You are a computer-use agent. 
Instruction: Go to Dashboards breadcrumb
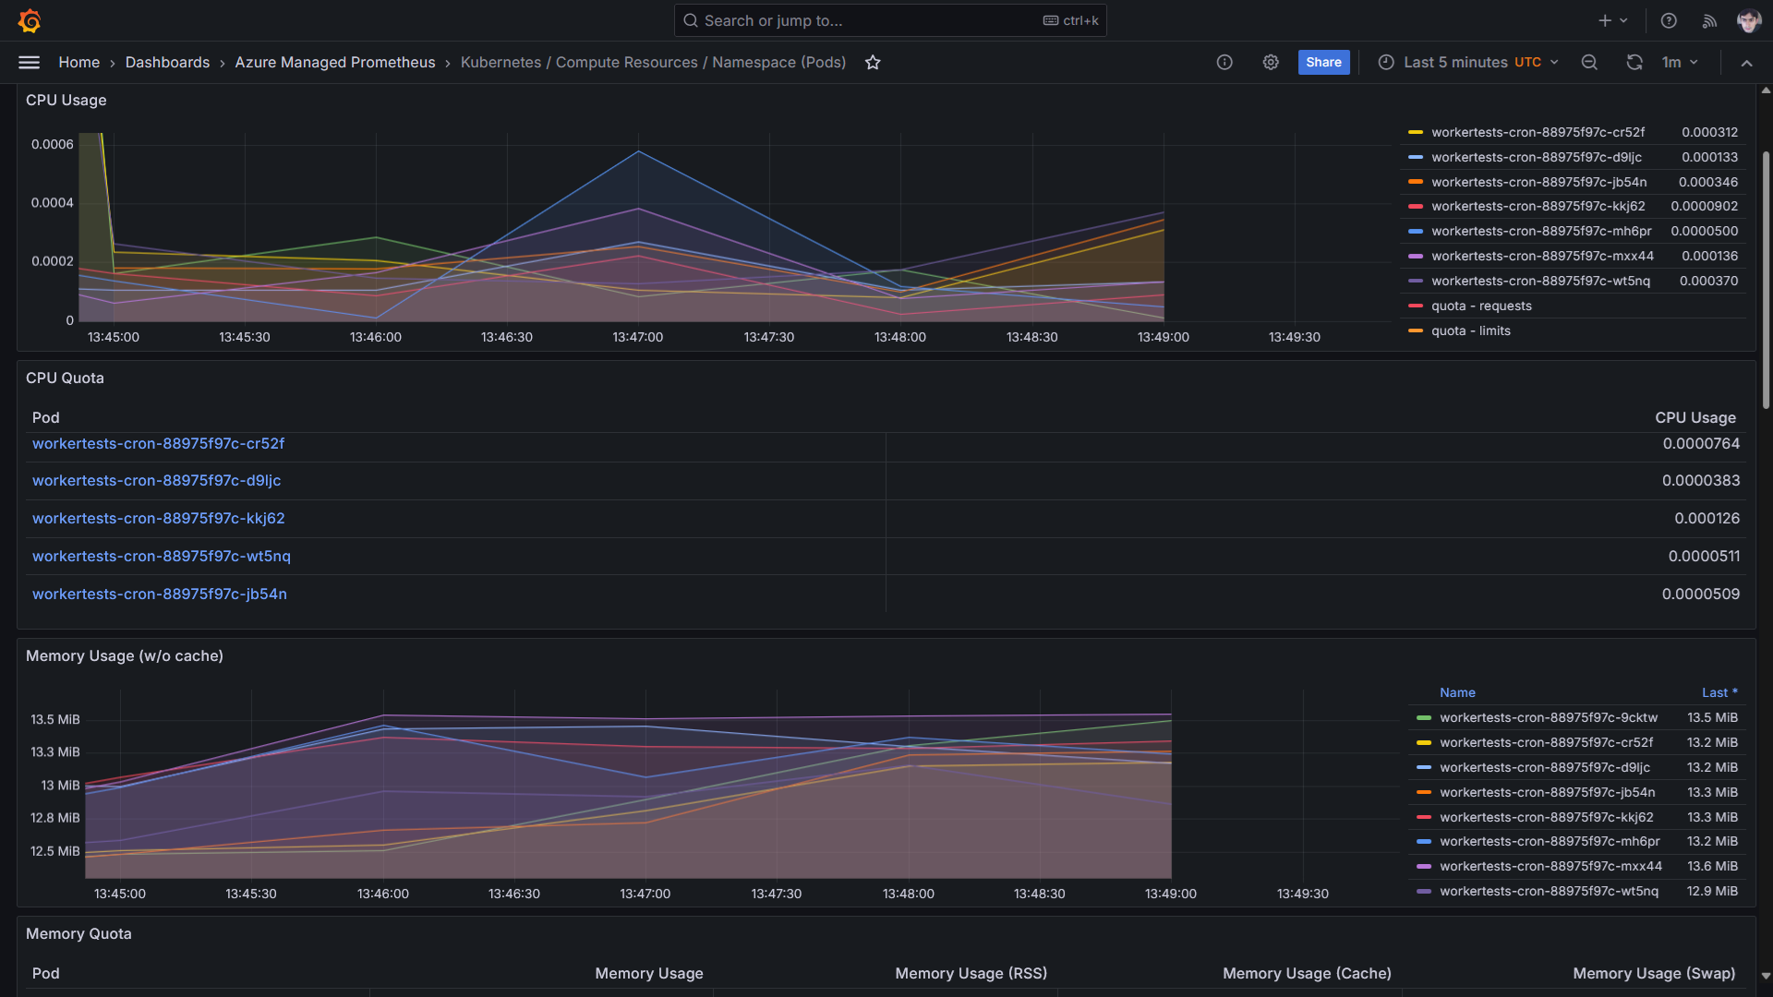pos(167,63)
